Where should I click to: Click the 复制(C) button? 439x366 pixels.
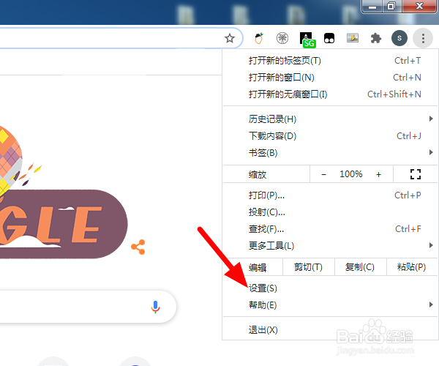360,267
